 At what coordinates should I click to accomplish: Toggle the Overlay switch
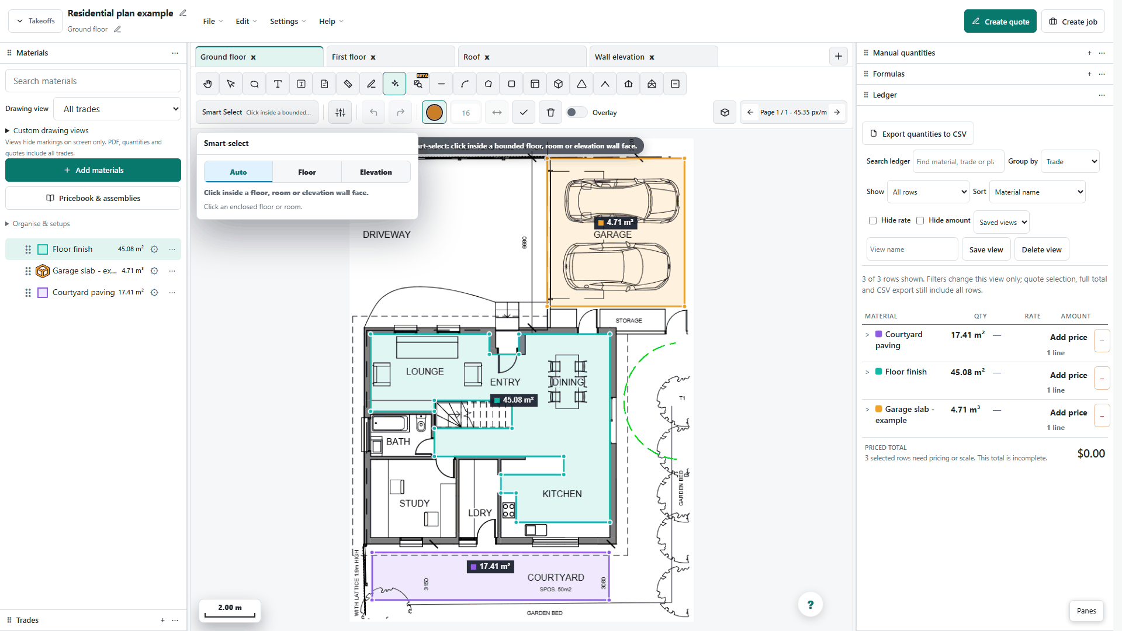coord(576,113)
